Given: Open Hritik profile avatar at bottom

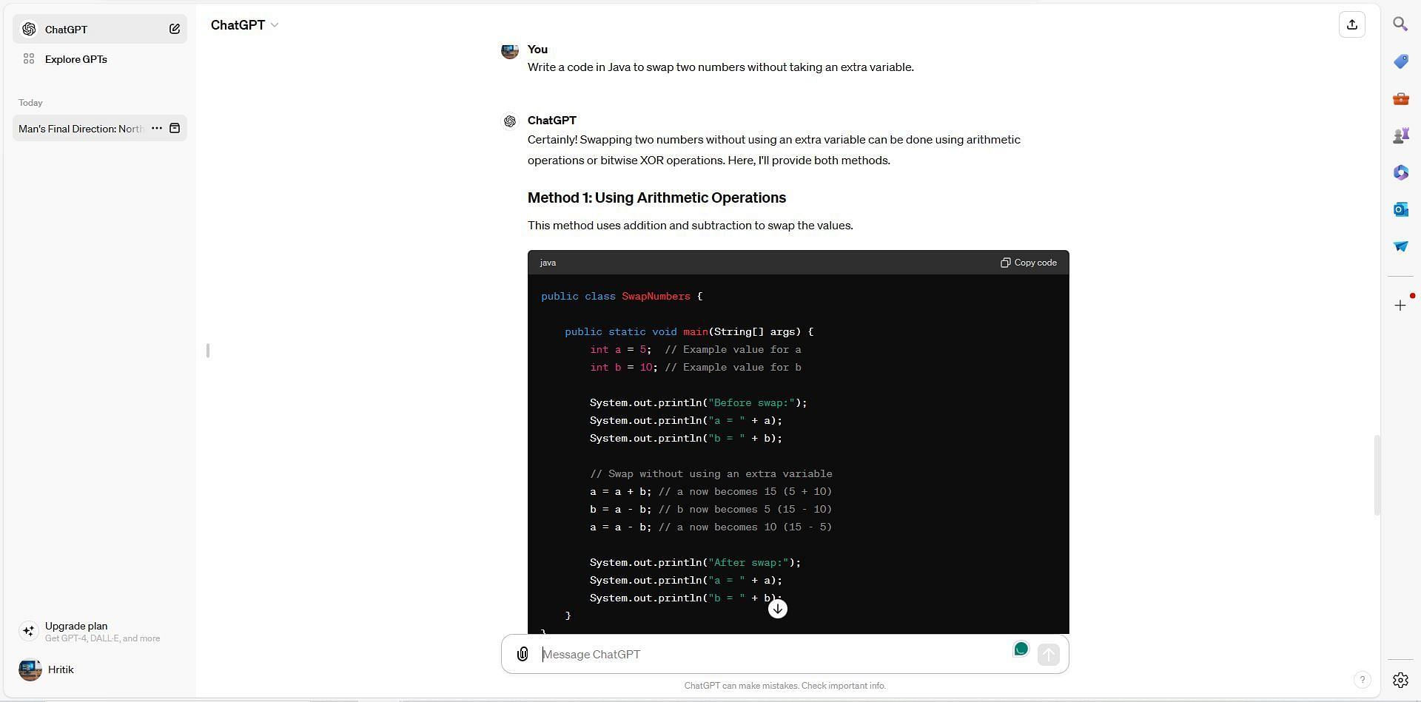Looking at the screenshot, I should point(30,669).
